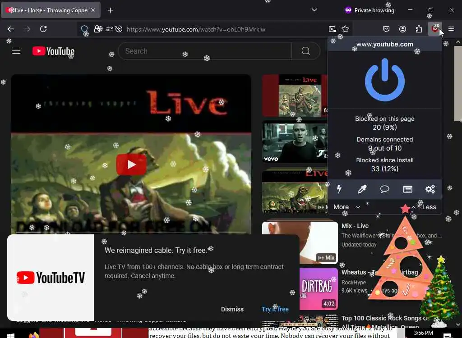Click Try it free for YouTube TV
This screenshot has height=338, width=462.
coord(275,309)
